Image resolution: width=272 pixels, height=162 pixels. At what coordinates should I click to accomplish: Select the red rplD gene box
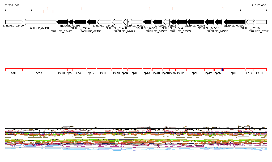point(260,70)
